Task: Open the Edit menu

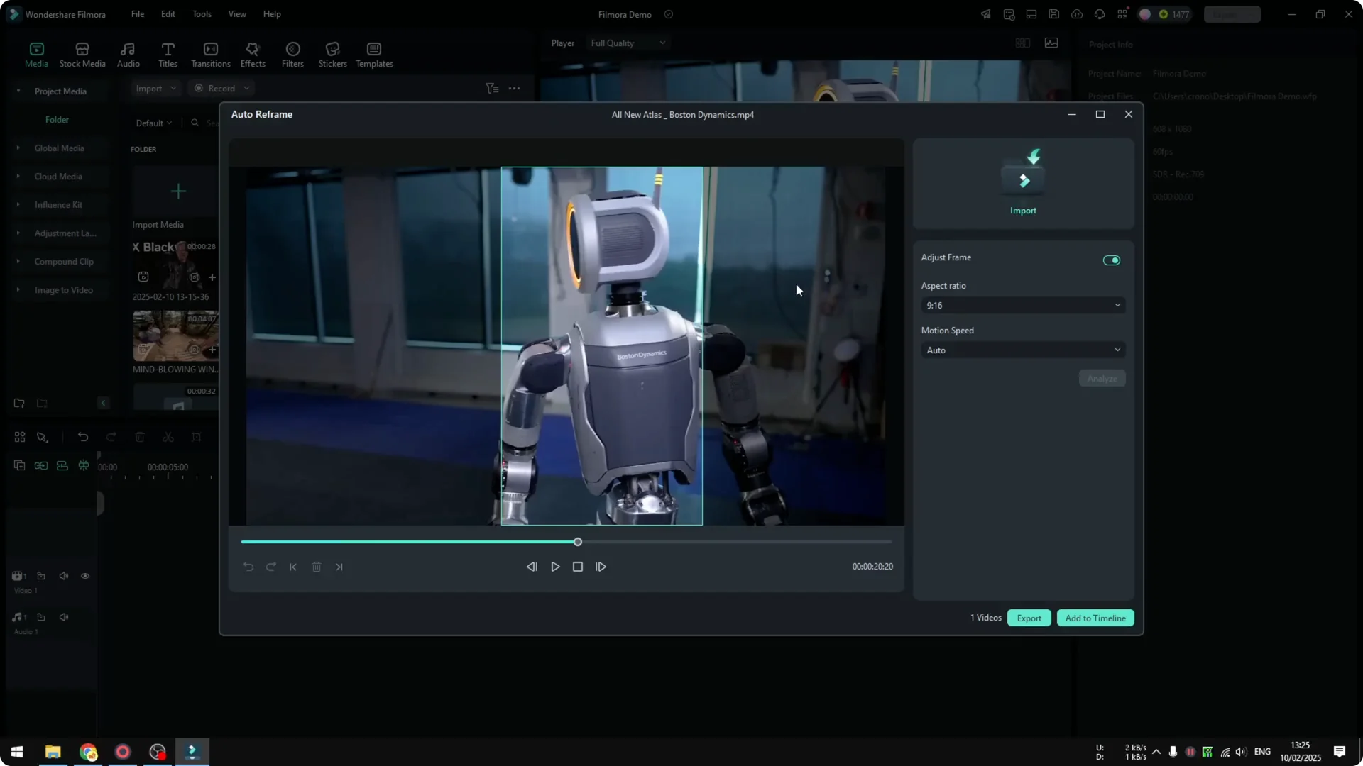Action: 168,14
